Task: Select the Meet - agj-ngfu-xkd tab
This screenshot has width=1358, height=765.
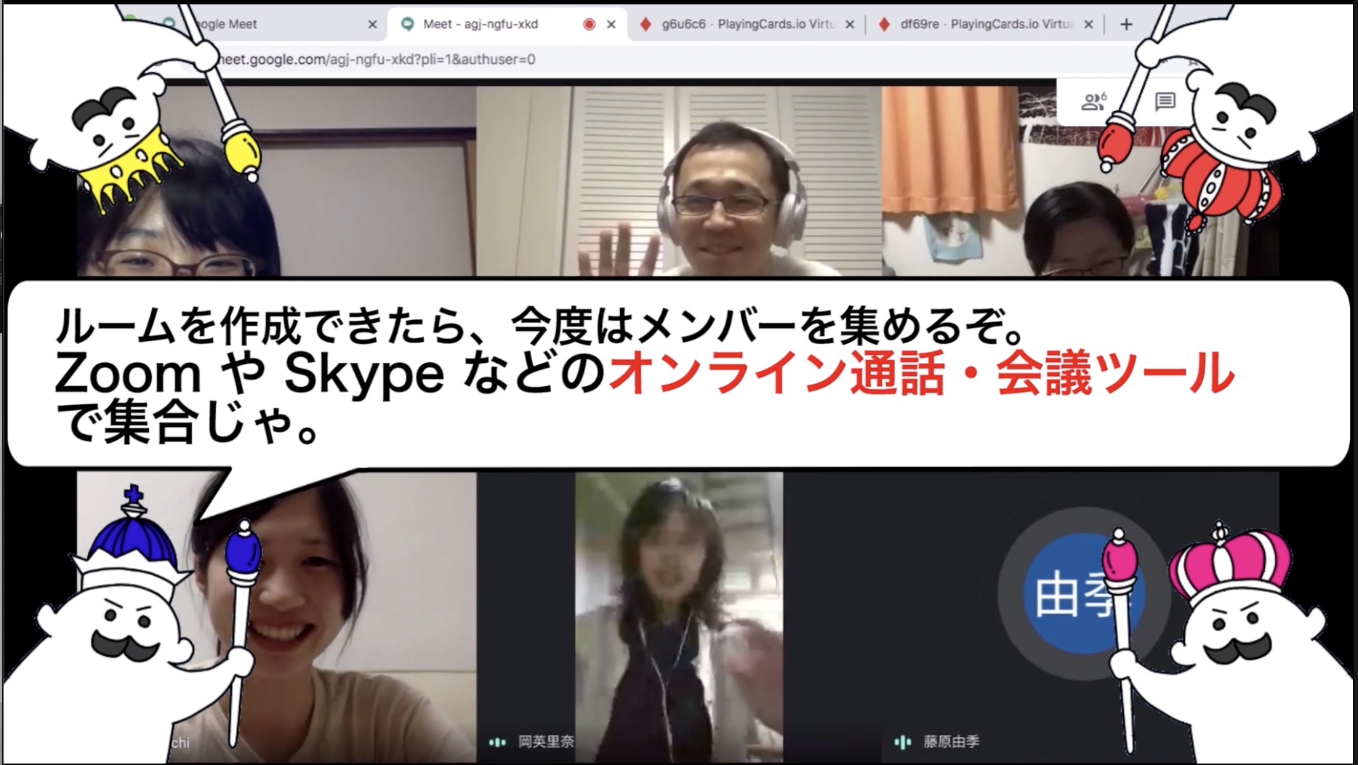Action: (480, 24)
